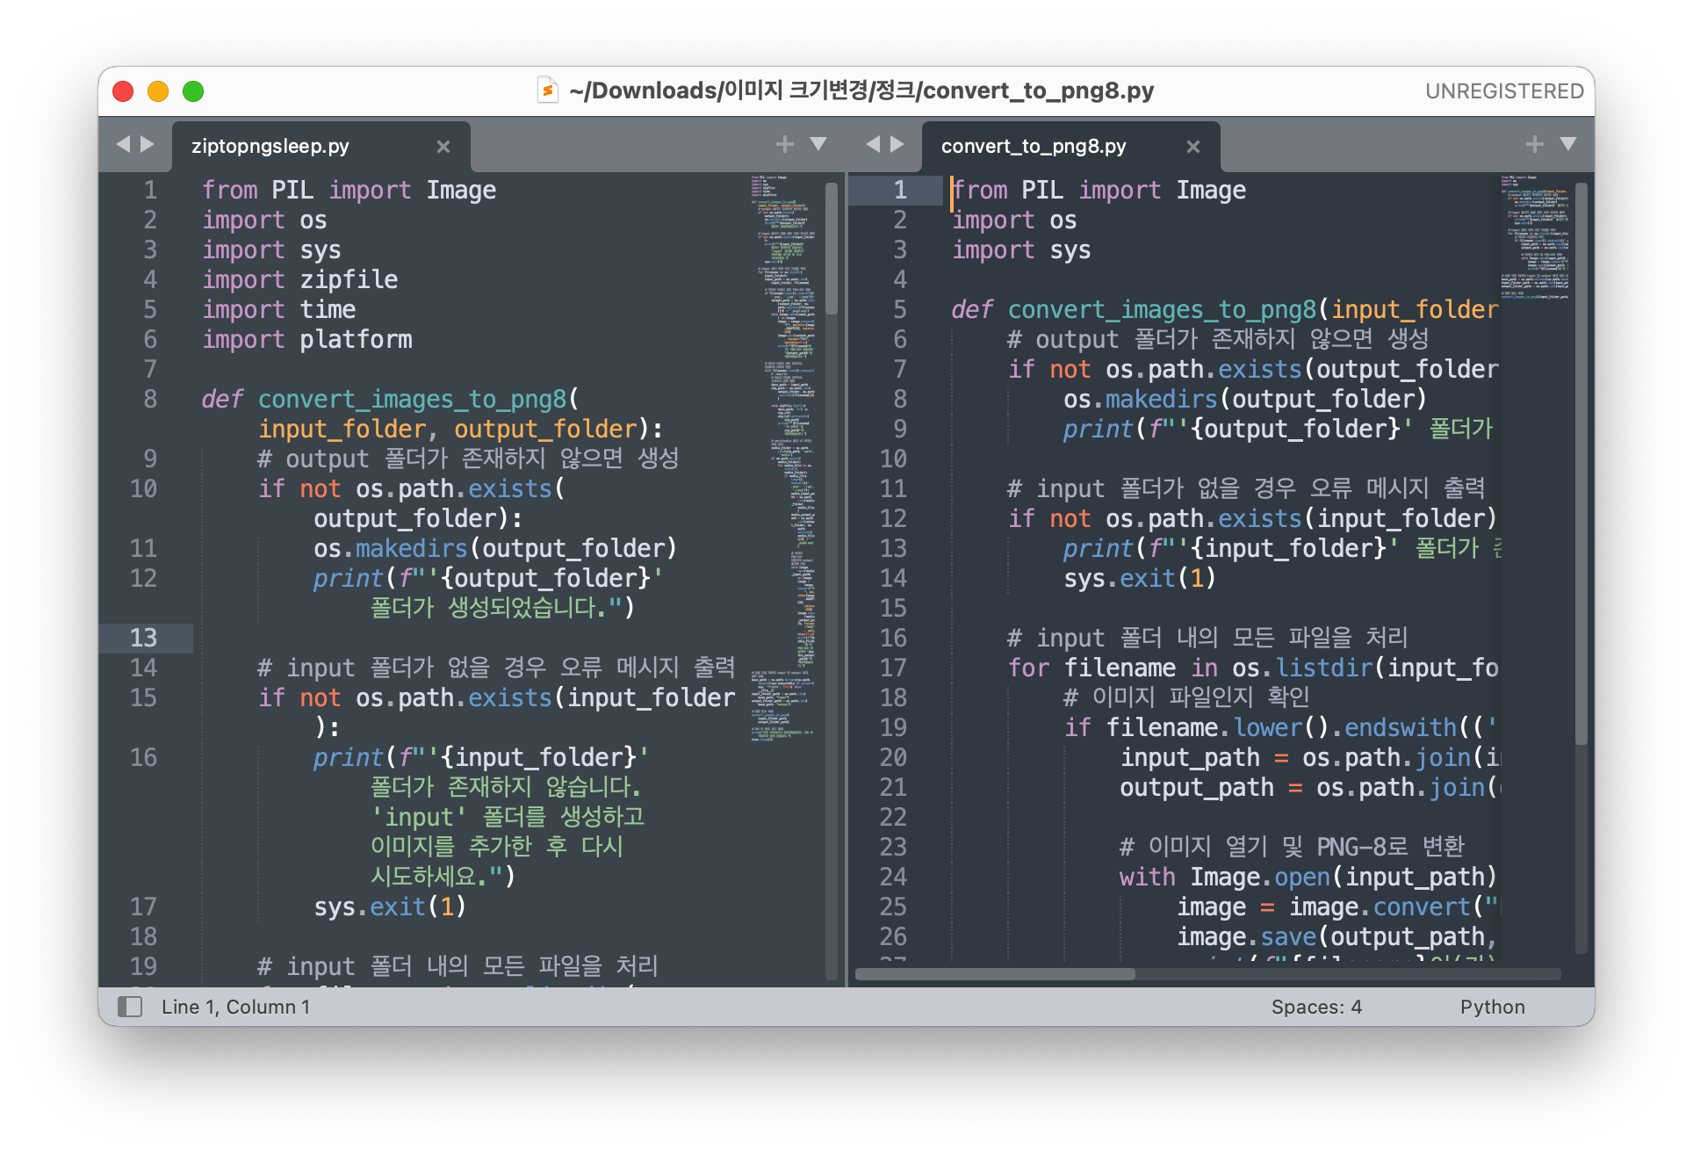Click line number 13 in left gutter
The width and height of the screenshot is (1693, 1156).
click(x=144, y=638)
